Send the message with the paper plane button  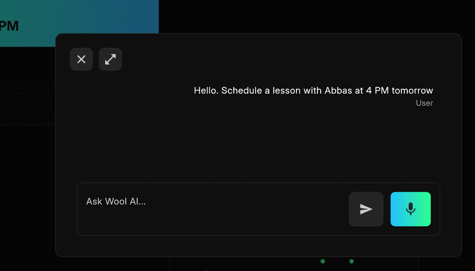pos(366,209)
